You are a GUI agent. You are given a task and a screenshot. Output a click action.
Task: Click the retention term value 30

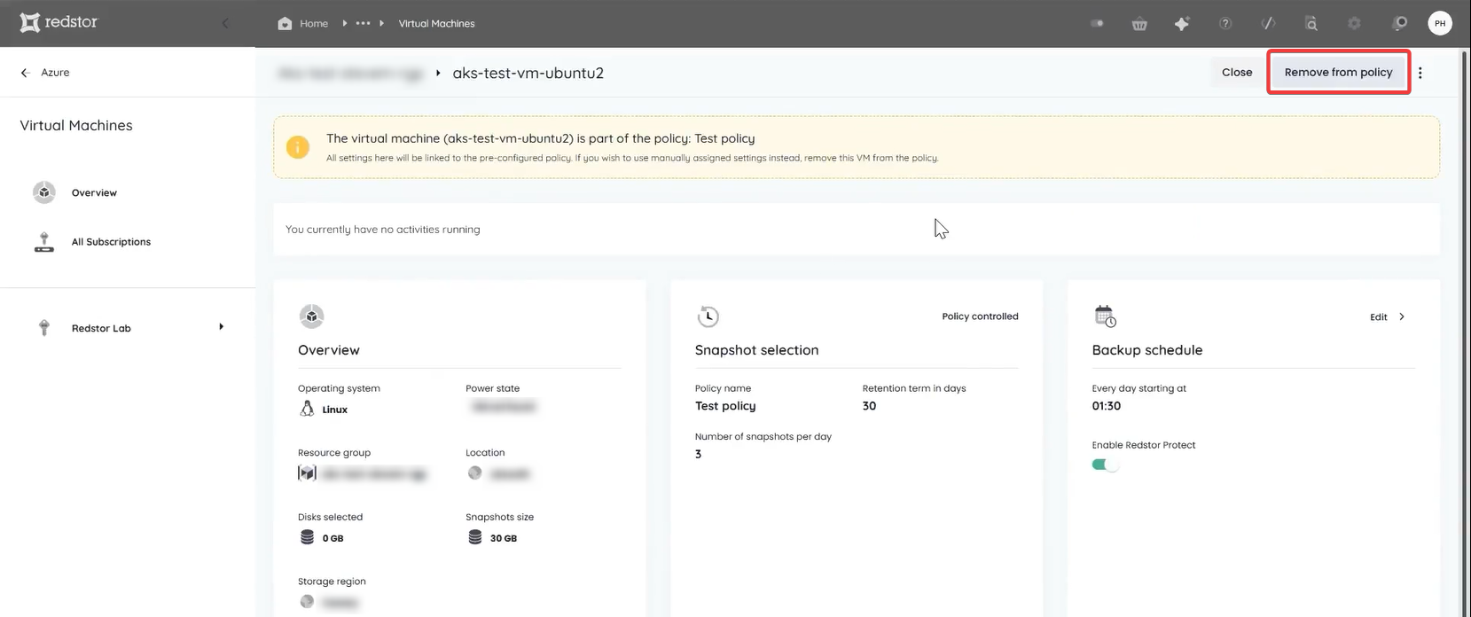[869, 406]
